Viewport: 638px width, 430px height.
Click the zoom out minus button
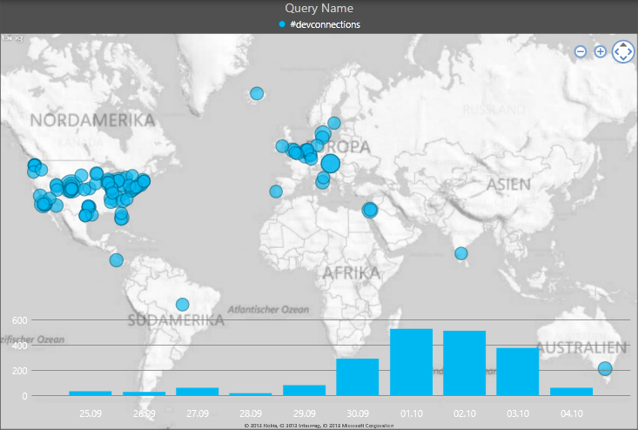pyautogui.click(x=581, y=52)
